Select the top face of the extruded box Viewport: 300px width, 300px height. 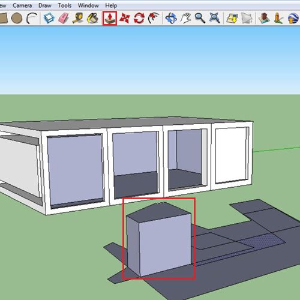pyautogui.click(x=159, y=212)
